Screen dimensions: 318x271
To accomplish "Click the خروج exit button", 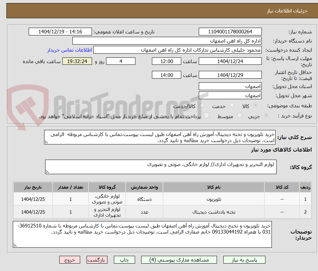I will (x=70, y=260).
